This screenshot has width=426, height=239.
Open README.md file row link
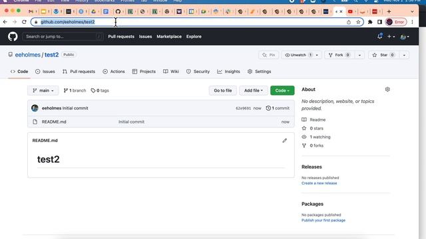pos(54,121)
